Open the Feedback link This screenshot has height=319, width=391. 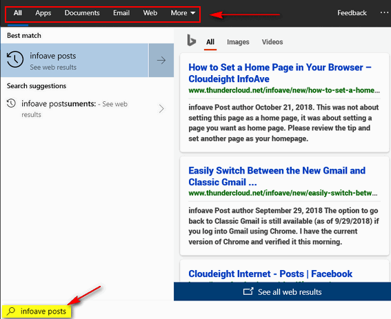[x=352, y=13]
